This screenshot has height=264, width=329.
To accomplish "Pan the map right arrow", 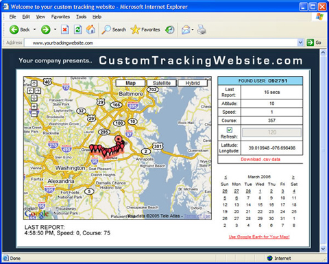I will [x=38, y=91].
